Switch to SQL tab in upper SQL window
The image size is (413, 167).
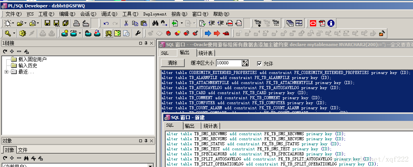pos(165,53)
